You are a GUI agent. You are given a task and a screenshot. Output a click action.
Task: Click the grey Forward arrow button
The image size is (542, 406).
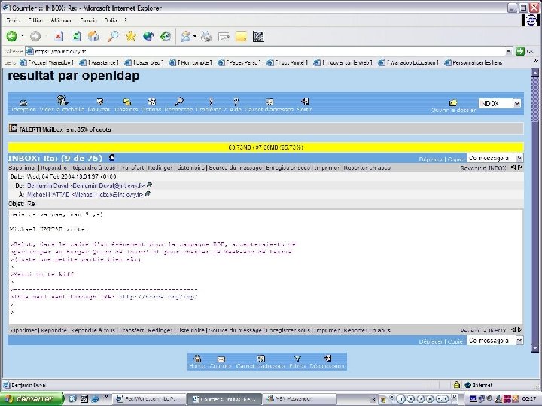(35, 36)
